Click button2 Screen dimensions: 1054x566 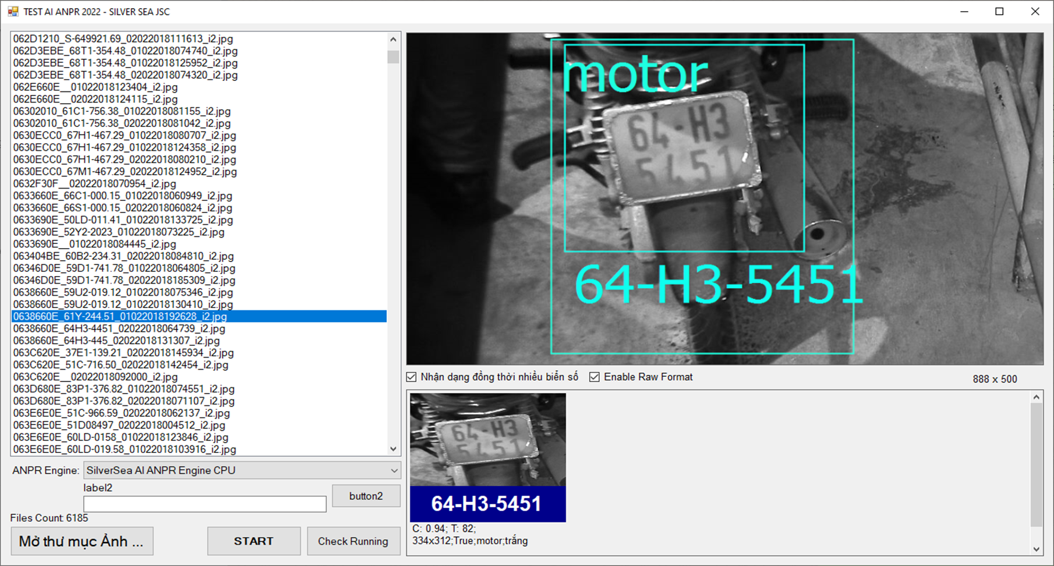366,496
